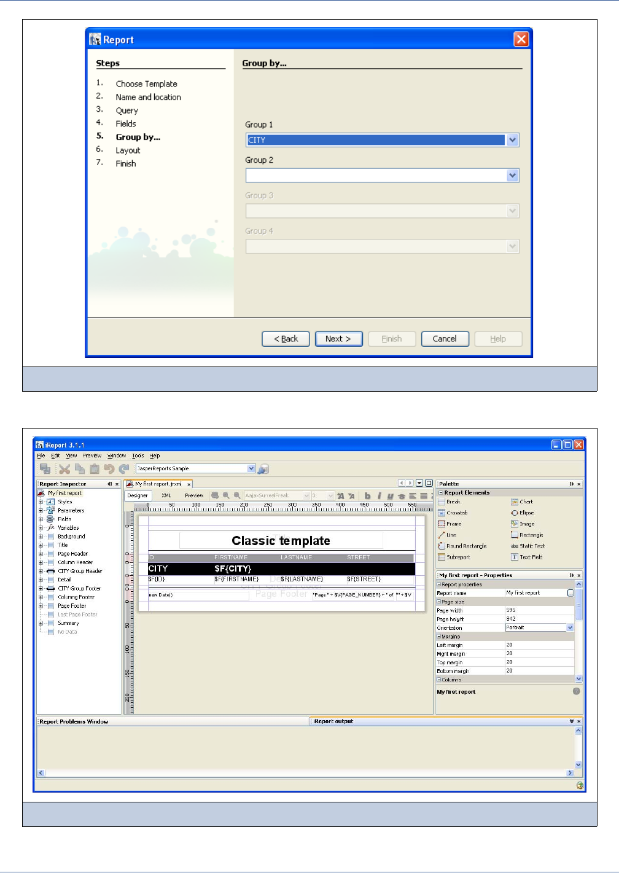Select the Crosstab element in Palette
This screenshot has width=619, height=873.
click(453, 513)
